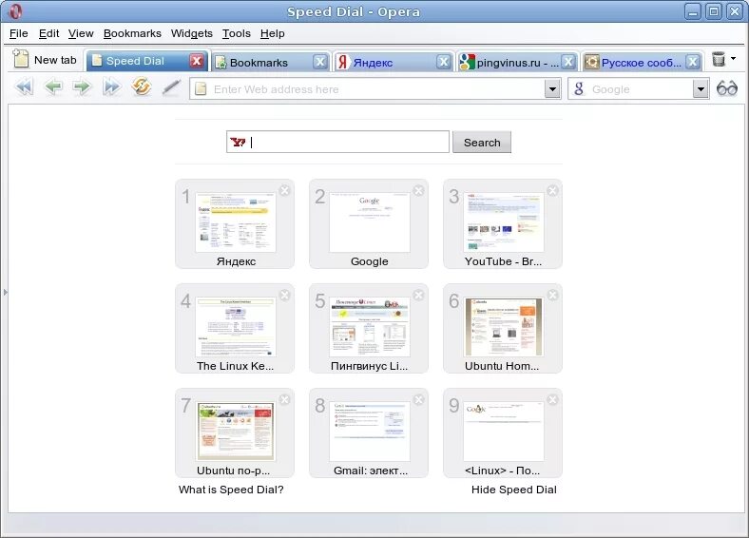Open the <Linux> - По... Speed Dial thumbnail
The height and width of the screenshot is (538, 749).
click(504, 432)
